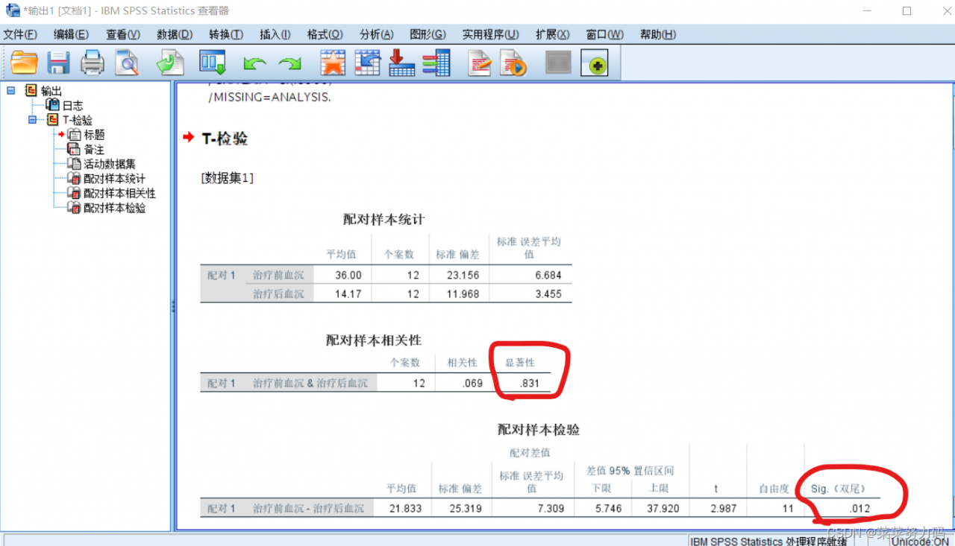Open the 实用程序(U) menu
Image resolution: width=955 pixels, height=546 pixels.
click(x=490, y=35)
